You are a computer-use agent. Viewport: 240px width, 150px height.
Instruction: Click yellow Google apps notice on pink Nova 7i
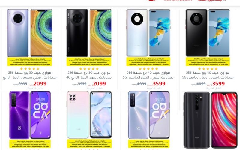point(89,144)
